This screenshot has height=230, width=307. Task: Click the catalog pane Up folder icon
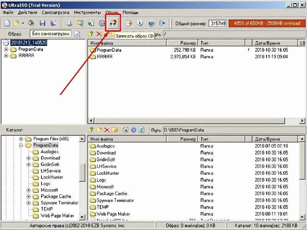click(91, 130)
